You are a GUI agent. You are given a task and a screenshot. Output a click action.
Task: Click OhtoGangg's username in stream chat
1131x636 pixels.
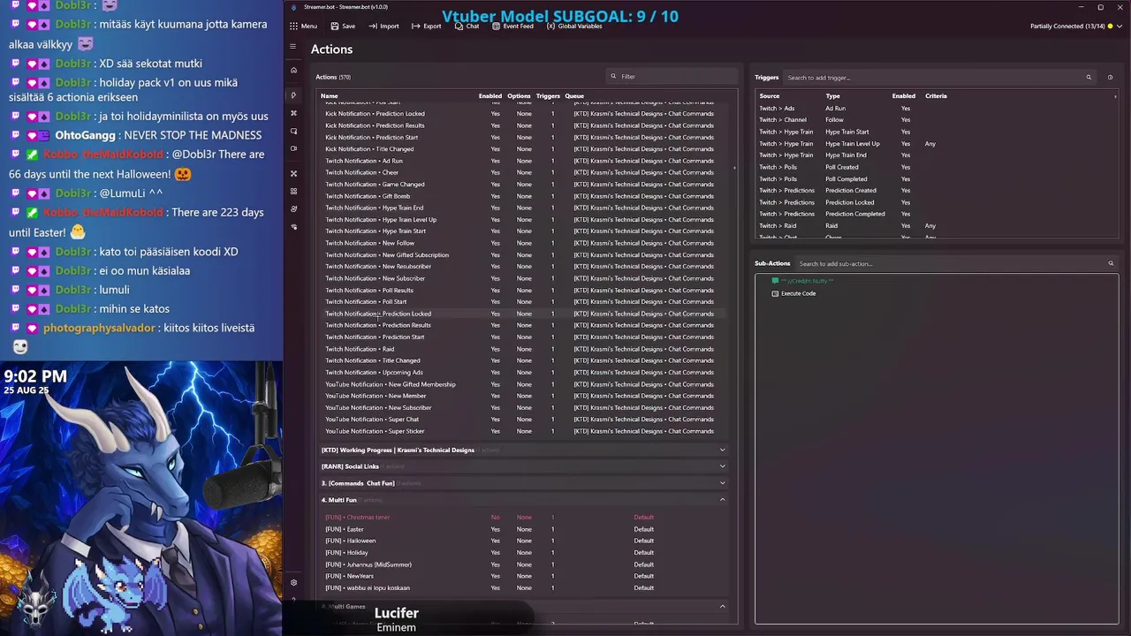coord(85,135)
